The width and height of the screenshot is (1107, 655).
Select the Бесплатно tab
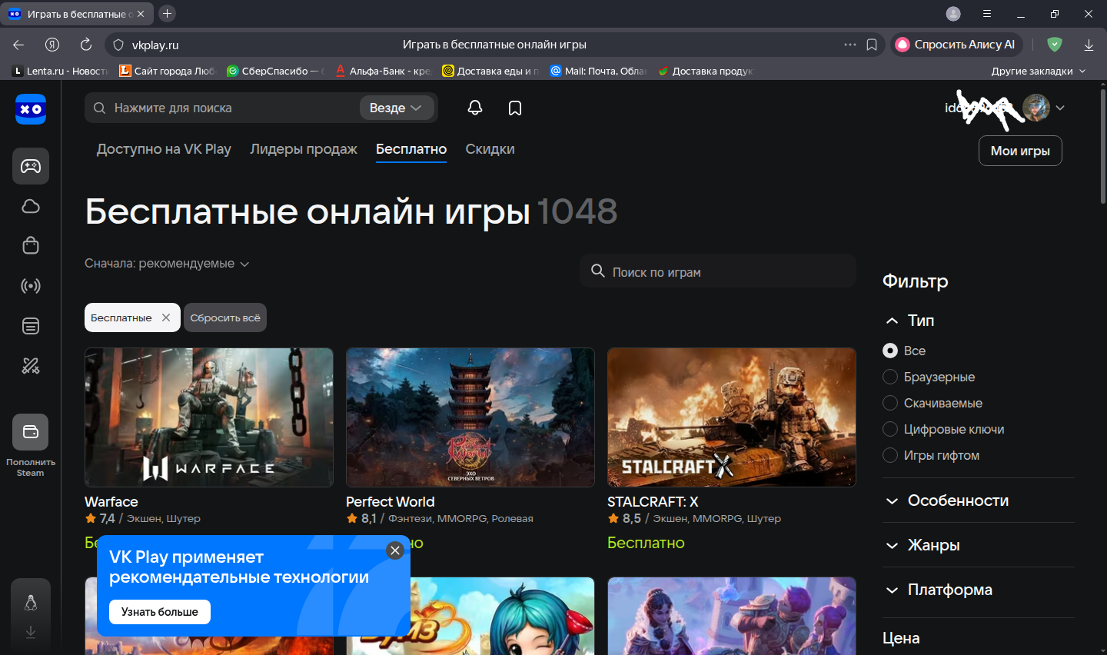(x=411, y=149)
